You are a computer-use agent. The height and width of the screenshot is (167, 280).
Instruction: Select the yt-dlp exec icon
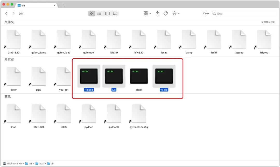(x=164, y=76)
